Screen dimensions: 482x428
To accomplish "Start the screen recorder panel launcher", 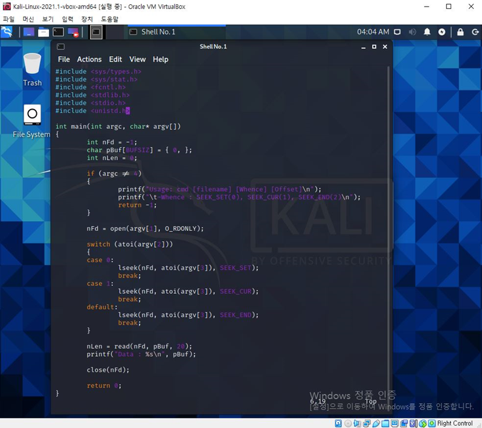I will 73,32.
